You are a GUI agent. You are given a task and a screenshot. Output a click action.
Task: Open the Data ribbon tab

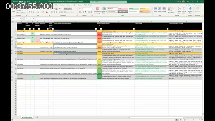pos(56,5)
